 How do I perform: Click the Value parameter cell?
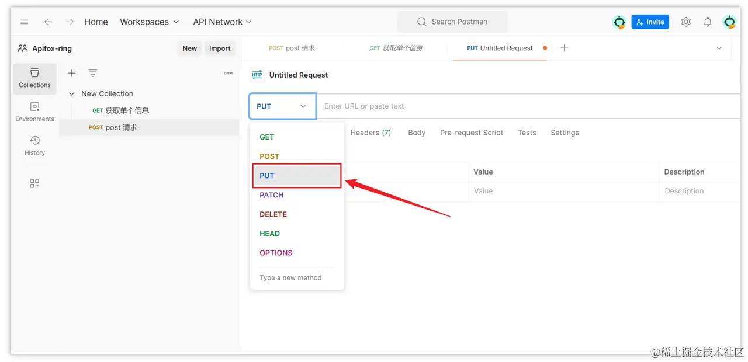(564, 191)
